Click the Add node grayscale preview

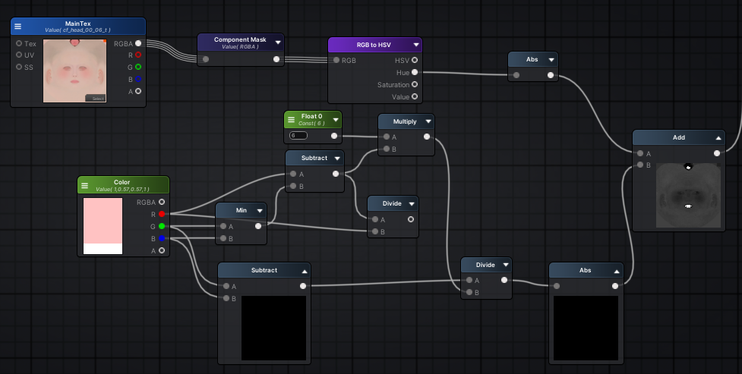point(688,195)
